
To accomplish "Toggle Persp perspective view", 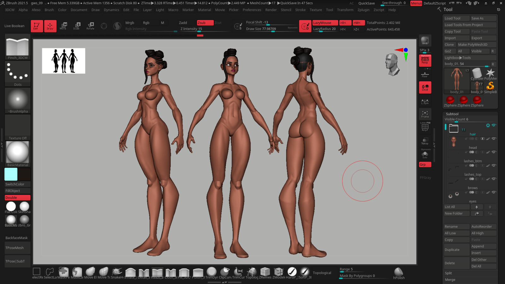I will pyautogui.click(x=425, y=60).
